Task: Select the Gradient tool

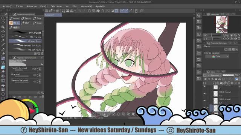Action: 3,90
